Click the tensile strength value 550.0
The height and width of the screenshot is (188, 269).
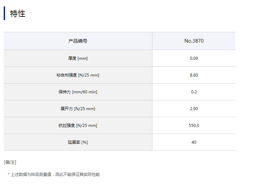[x=194, y=126]
